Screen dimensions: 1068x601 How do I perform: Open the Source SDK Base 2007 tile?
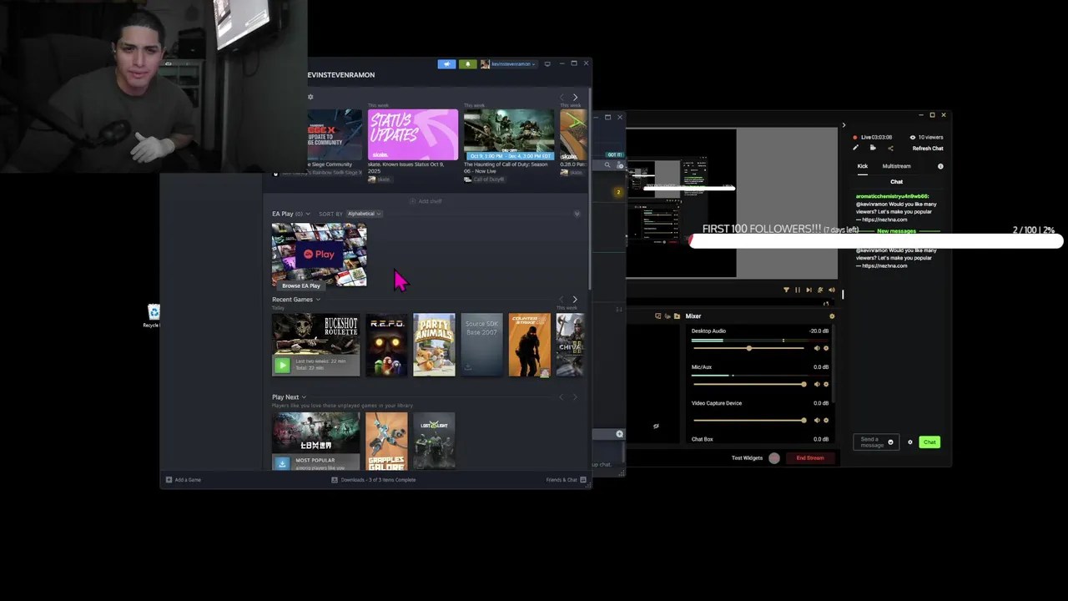(482, 345)
